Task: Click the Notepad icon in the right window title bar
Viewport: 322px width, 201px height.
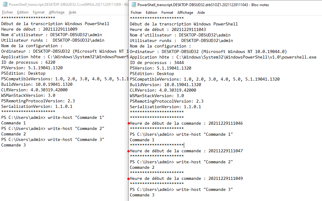Action: point(134,5)
